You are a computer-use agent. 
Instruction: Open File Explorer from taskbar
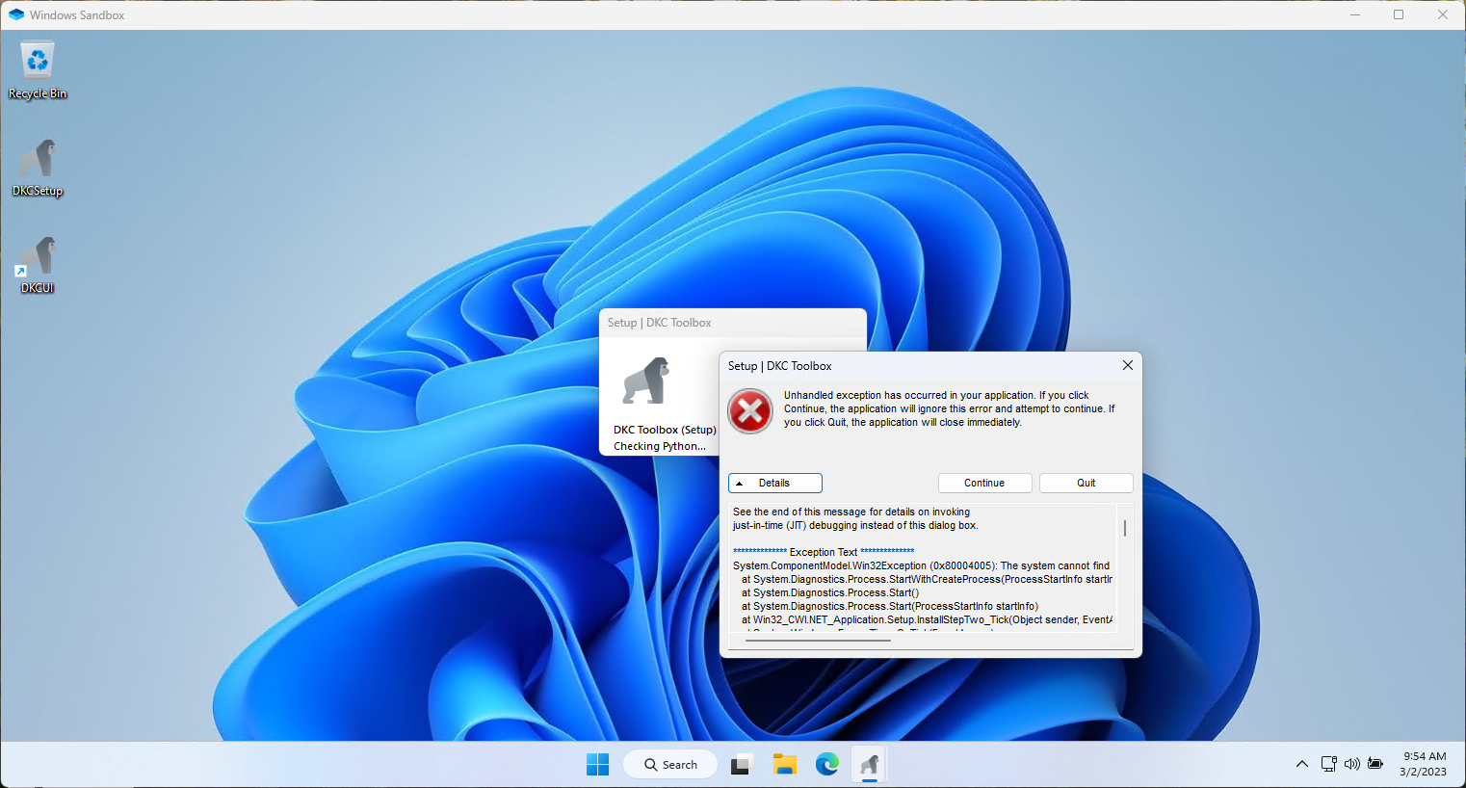click(x=785, y=765)
